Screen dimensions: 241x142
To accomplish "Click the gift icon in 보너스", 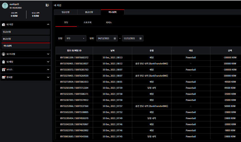I will coord(3,70).
